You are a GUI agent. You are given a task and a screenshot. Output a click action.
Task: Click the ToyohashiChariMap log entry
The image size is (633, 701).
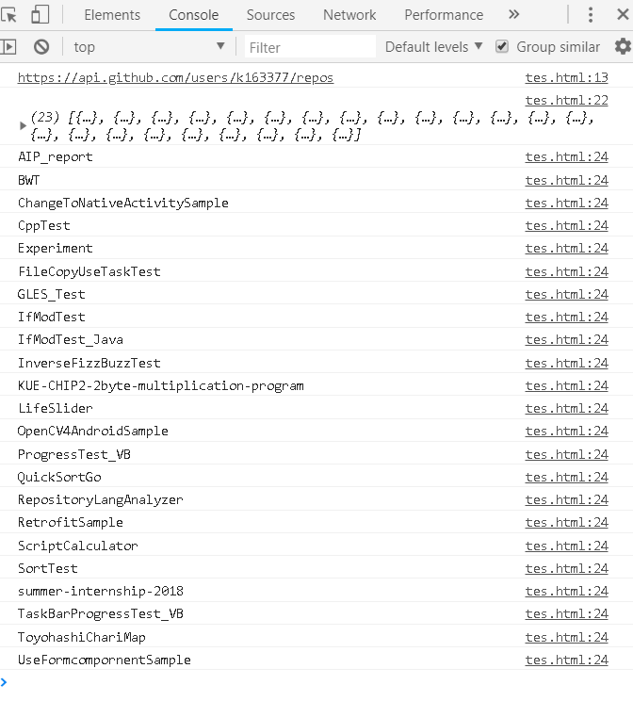[x=82, y=637]
